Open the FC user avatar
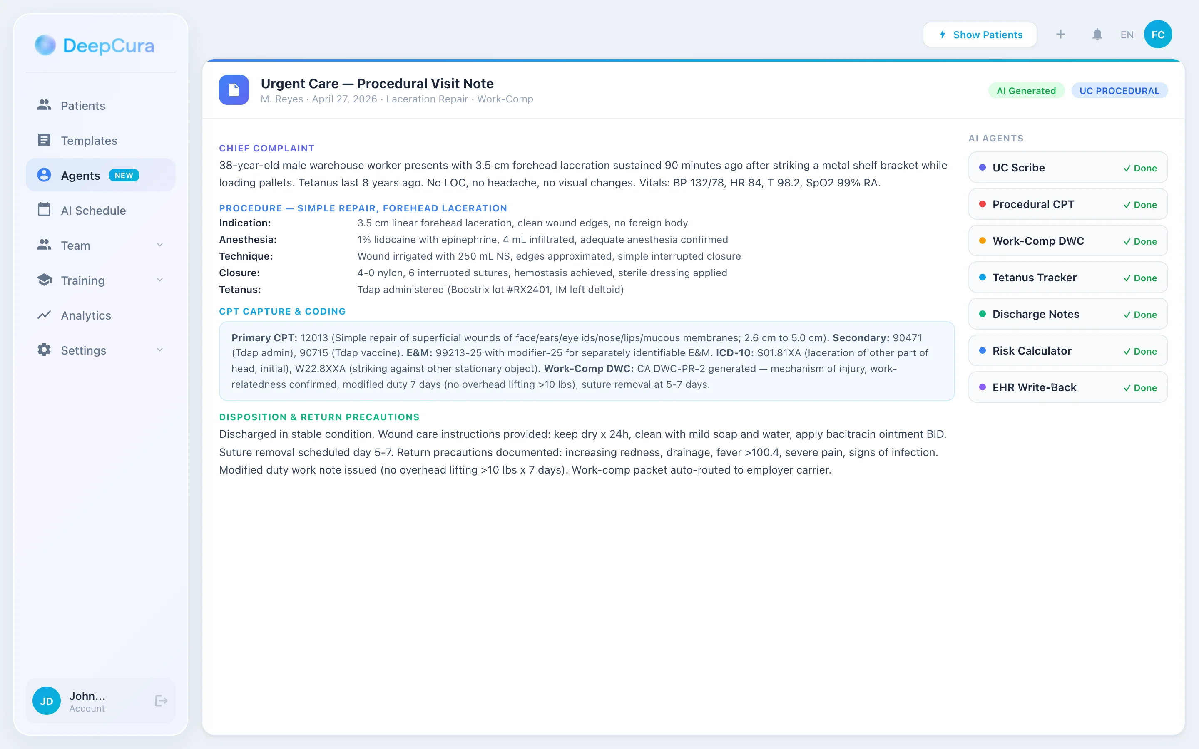This screenshot has height=749, width=1199. tap(1157, 35)
